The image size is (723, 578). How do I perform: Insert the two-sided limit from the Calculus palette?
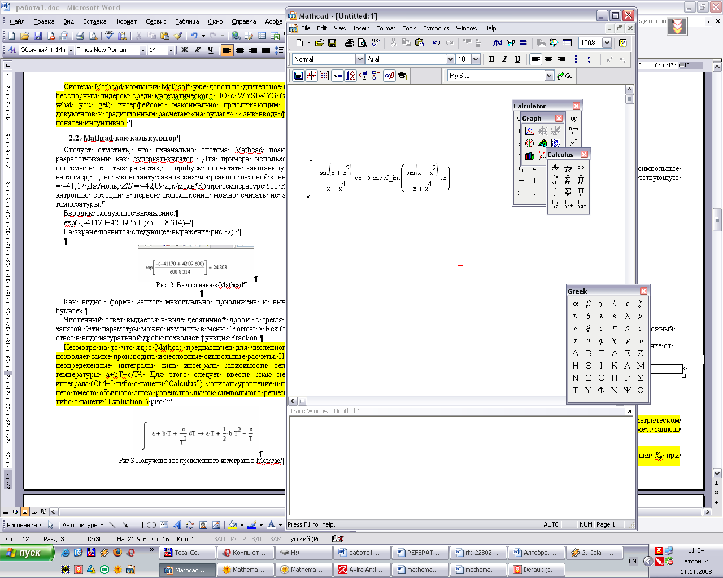click(555, 204)
